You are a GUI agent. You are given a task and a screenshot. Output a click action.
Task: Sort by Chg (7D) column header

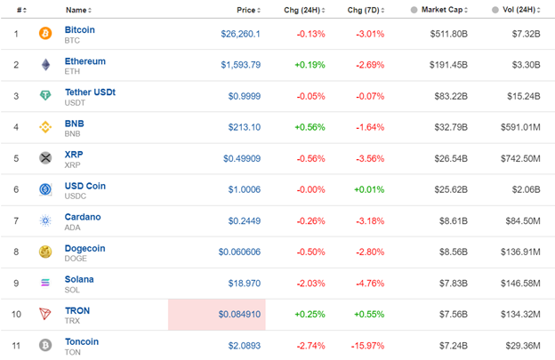coord(366,11)
